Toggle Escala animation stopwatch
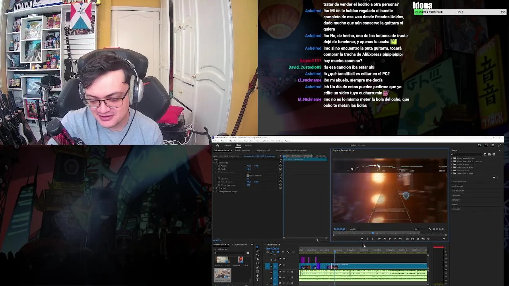 (x=219, y=169)
